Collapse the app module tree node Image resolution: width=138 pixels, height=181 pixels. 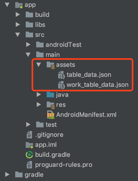tap(7, 5)
